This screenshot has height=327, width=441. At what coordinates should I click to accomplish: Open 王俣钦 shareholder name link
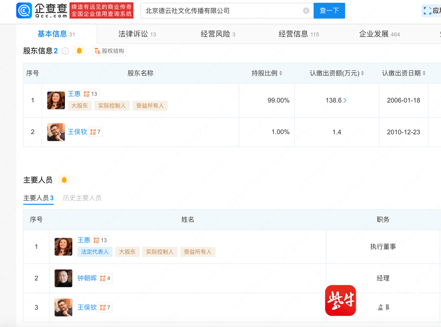(x=77, y=132)
